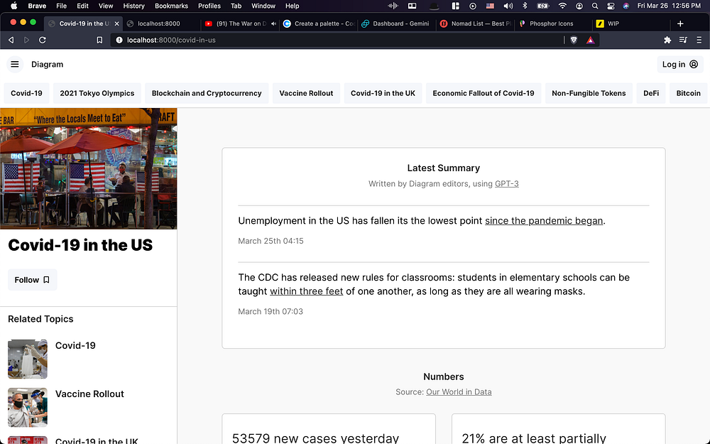Switch to the Create a palette tab
This screenshot has height=444, width=710.
tap(319, 23)
